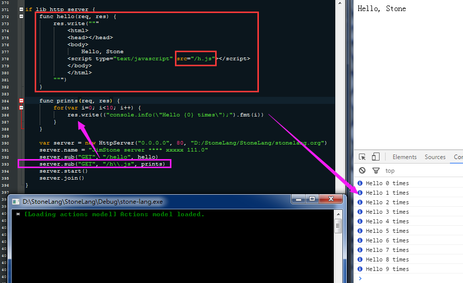The width and height of the screenshot is (463, 283).
Task: Select the 'Hello 0 times' console message
Action: [387, 183]
